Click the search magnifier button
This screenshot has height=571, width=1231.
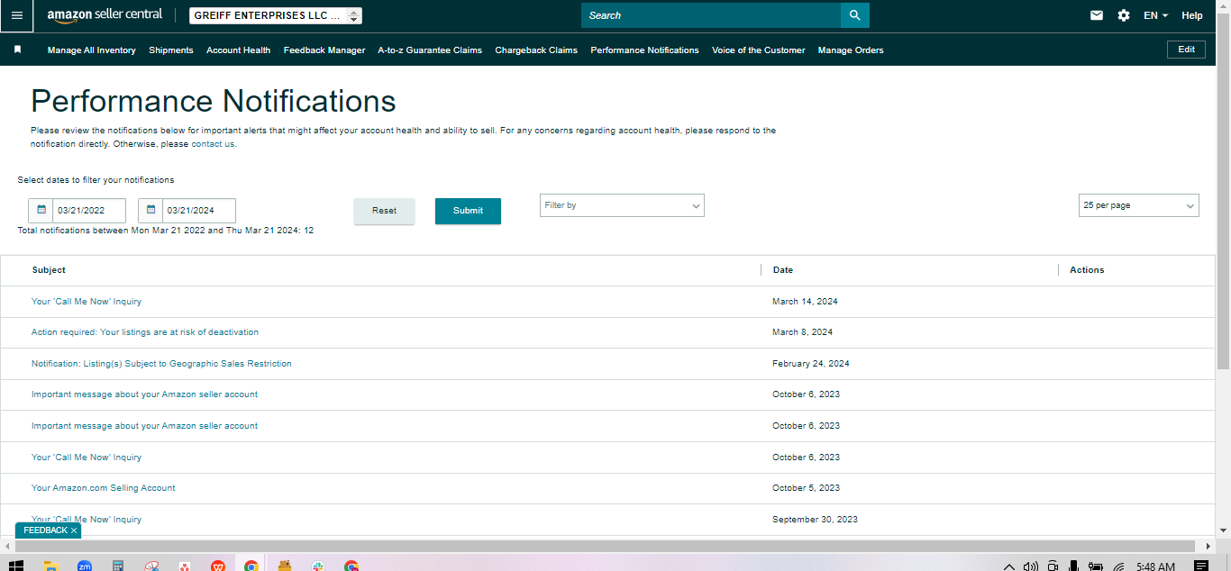point(855,15)
